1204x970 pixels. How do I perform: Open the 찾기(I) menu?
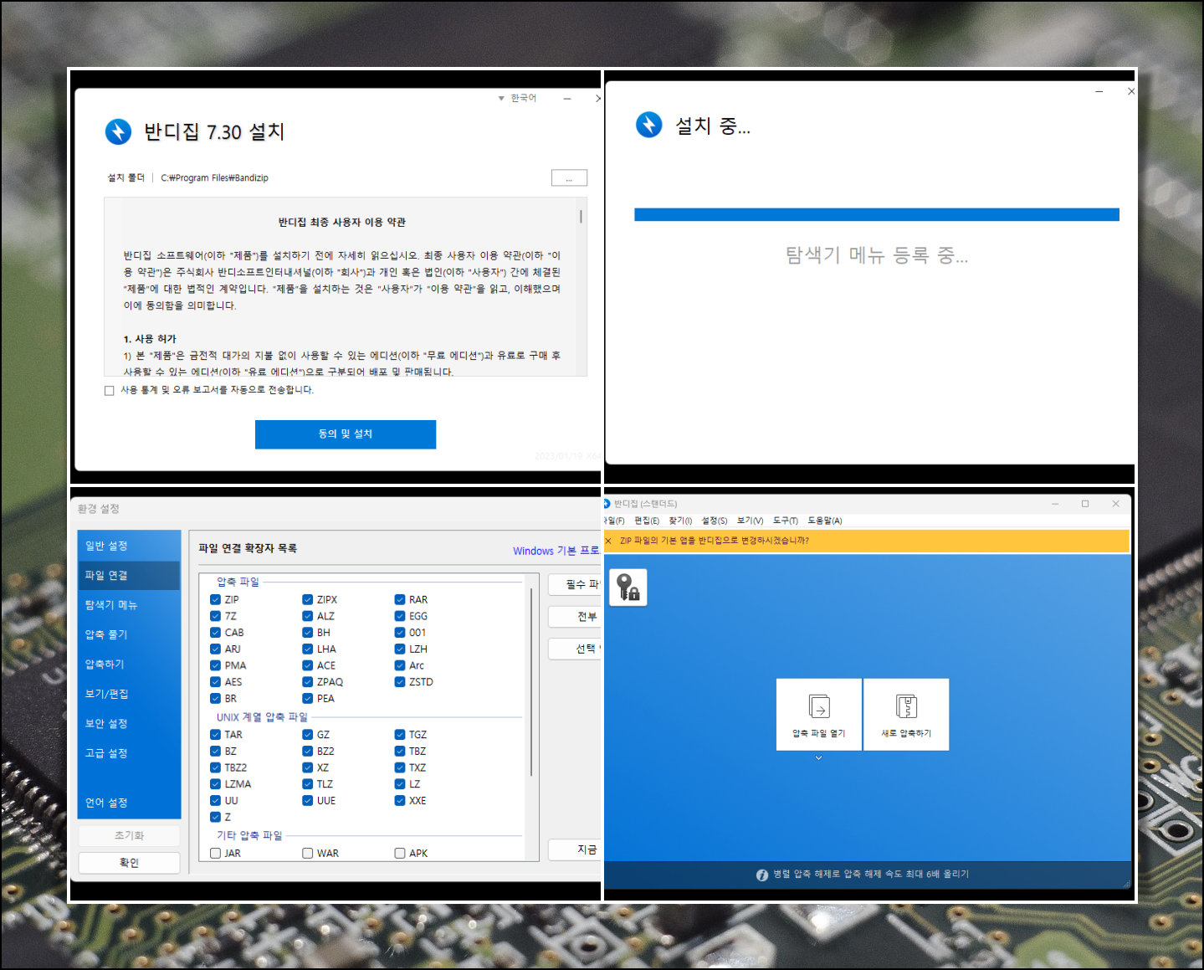(680, 521)
